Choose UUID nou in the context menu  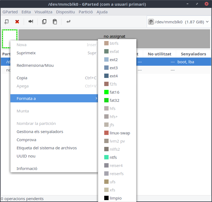click(x=54, y=156)
